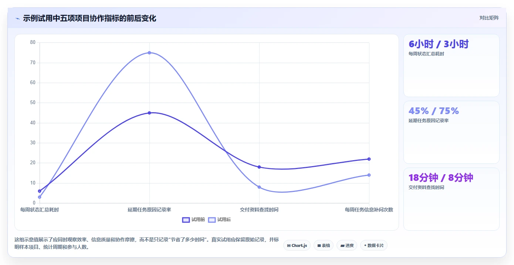Open the 45% / 75% data card
This screenshot has height=265, width=514.
click(452, 132)
